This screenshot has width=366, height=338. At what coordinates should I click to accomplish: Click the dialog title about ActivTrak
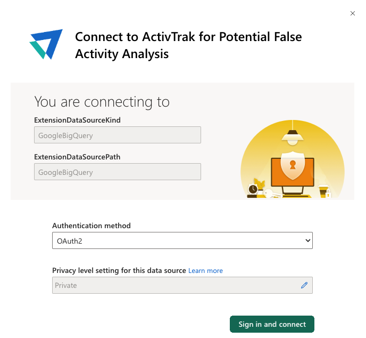point(188,45)
